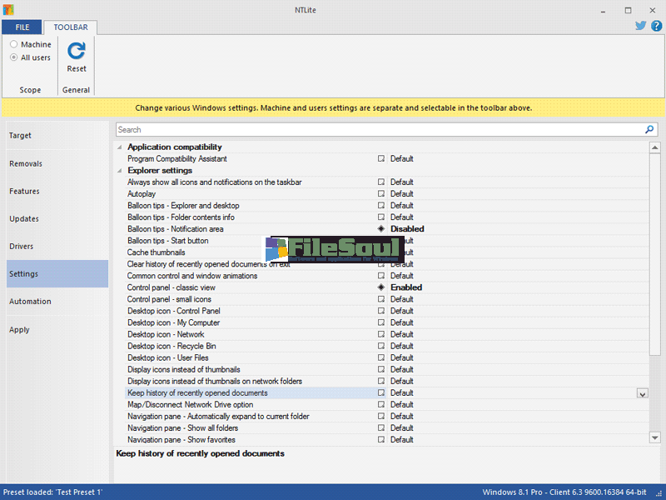This screenshot has width=666, height=500.
Task: Collapse the Application compatibility group
Action: [120, 147]
